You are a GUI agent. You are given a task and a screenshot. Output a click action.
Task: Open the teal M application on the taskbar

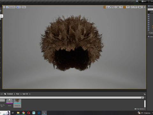(x=34, y=113)
